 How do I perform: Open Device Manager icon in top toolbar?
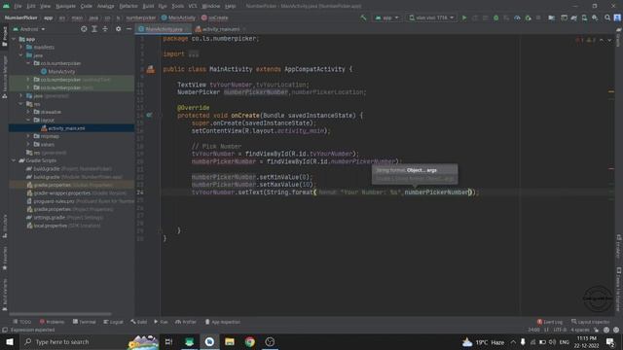coord(584,17)
